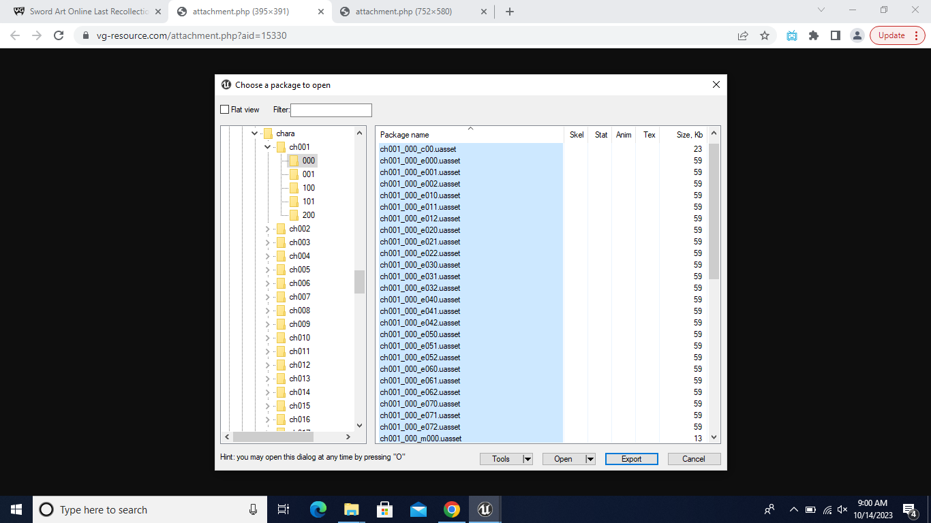The height and width of the screenshot is (523, 931).
Task: Click the file list vertical scrollbar thumb
Action: 714,211
